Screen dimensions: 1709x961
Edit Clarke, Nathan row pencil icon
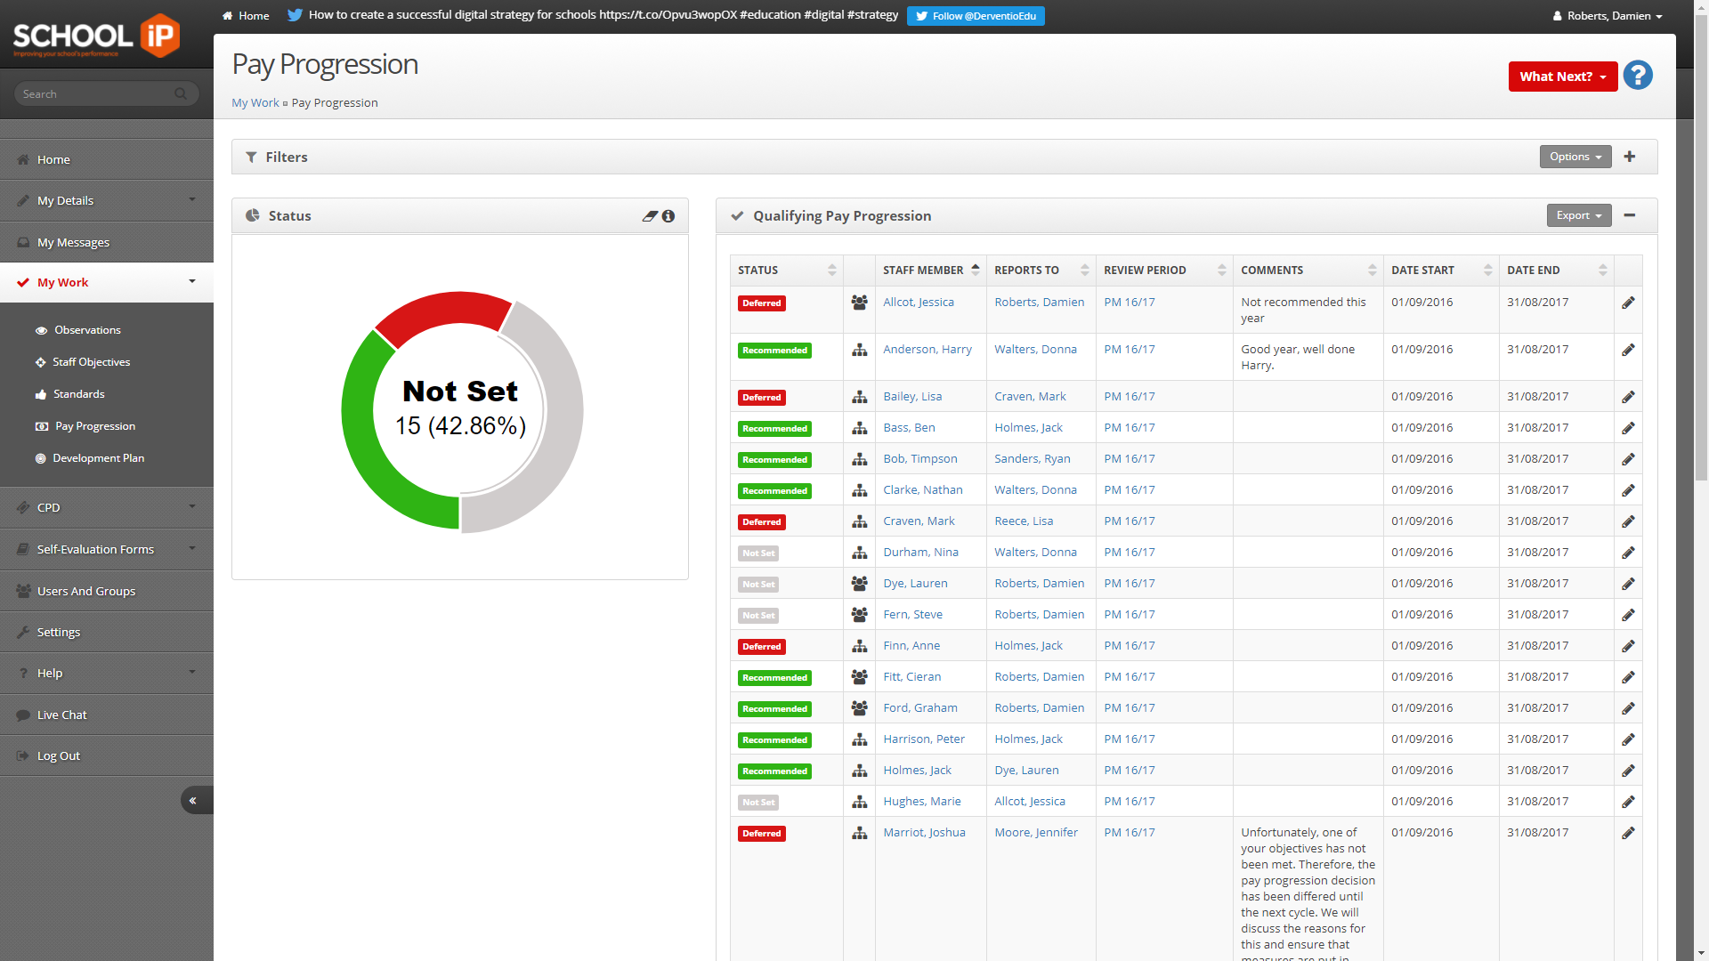pos(1628,490)
